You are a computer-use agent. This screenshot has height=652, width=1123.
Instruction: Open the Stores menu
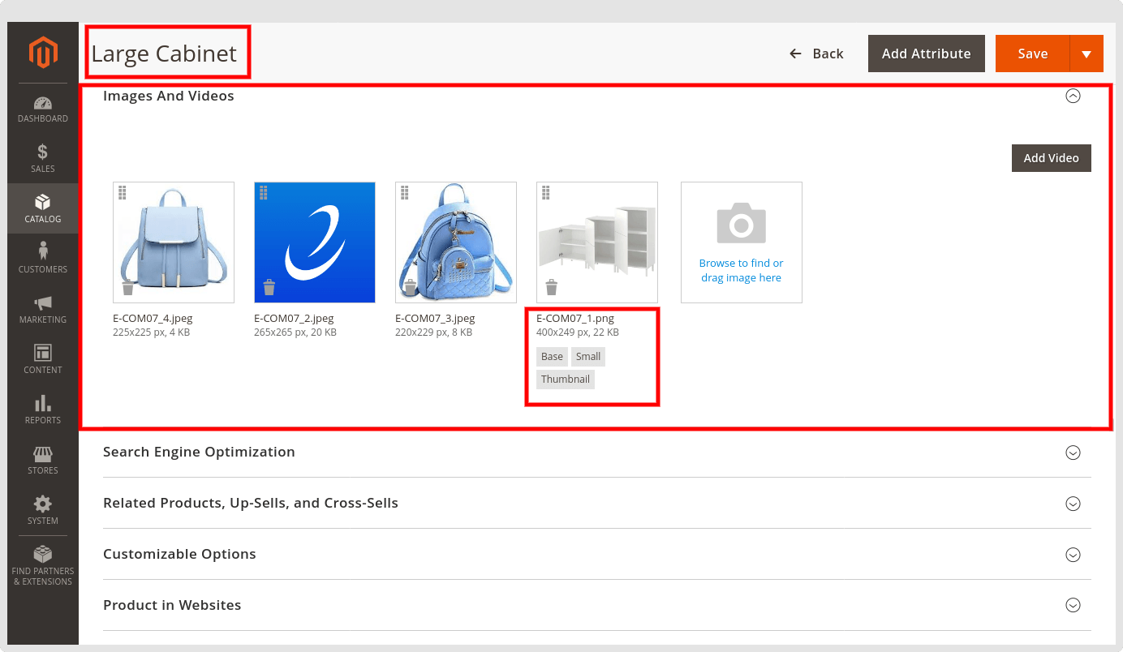coord(43,460)
